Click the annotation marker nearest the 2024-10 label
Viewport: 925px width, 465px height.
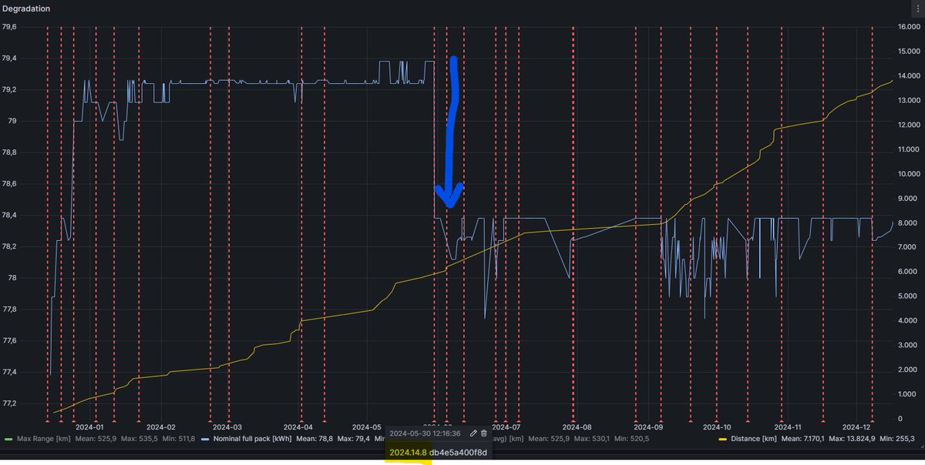(x=716, y=420)
